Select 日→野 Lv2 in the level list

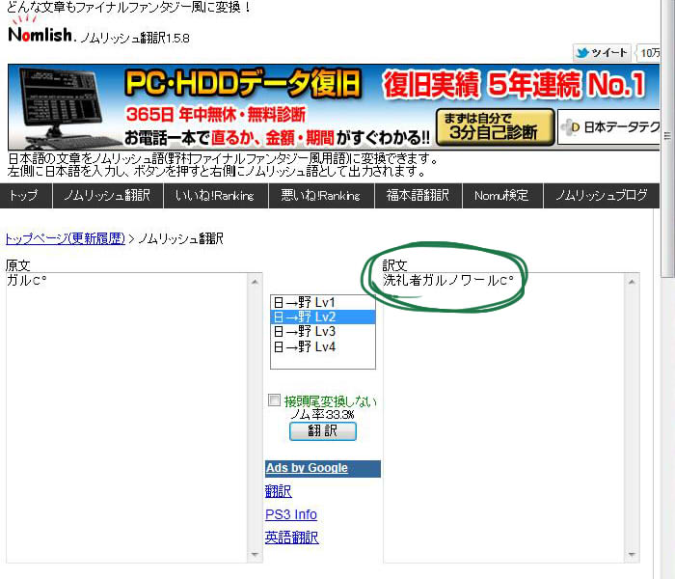[x=322, y=317]
